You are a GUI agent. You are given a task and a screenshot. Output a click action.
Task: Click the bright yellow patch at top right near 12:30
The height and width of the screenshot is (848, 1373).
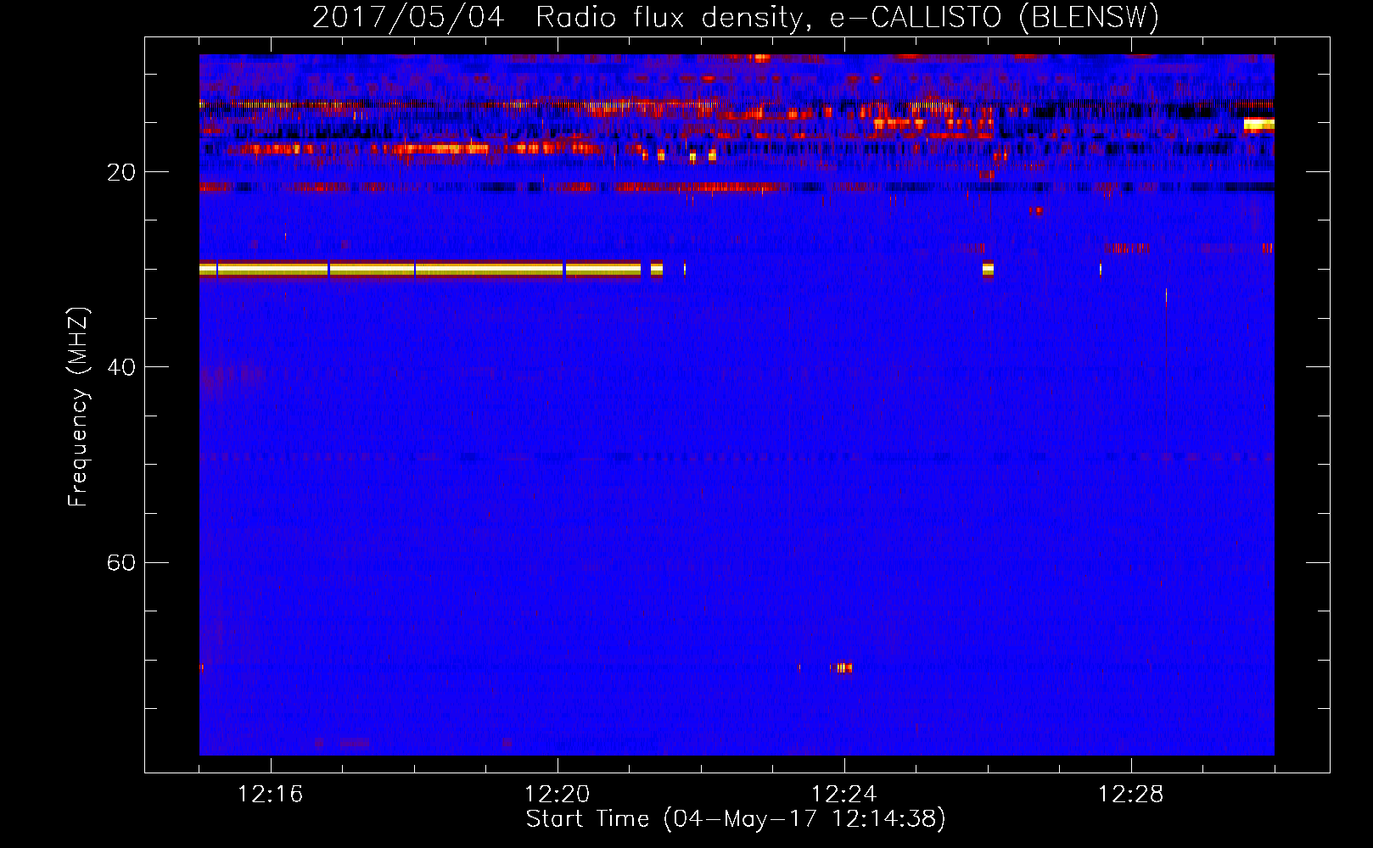tap(1258, 125)
